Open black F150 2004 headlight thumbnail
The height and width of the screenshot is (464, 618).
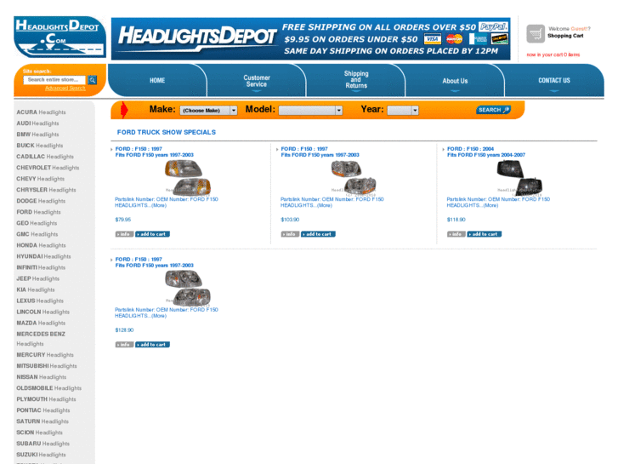(x=519, y=178)
